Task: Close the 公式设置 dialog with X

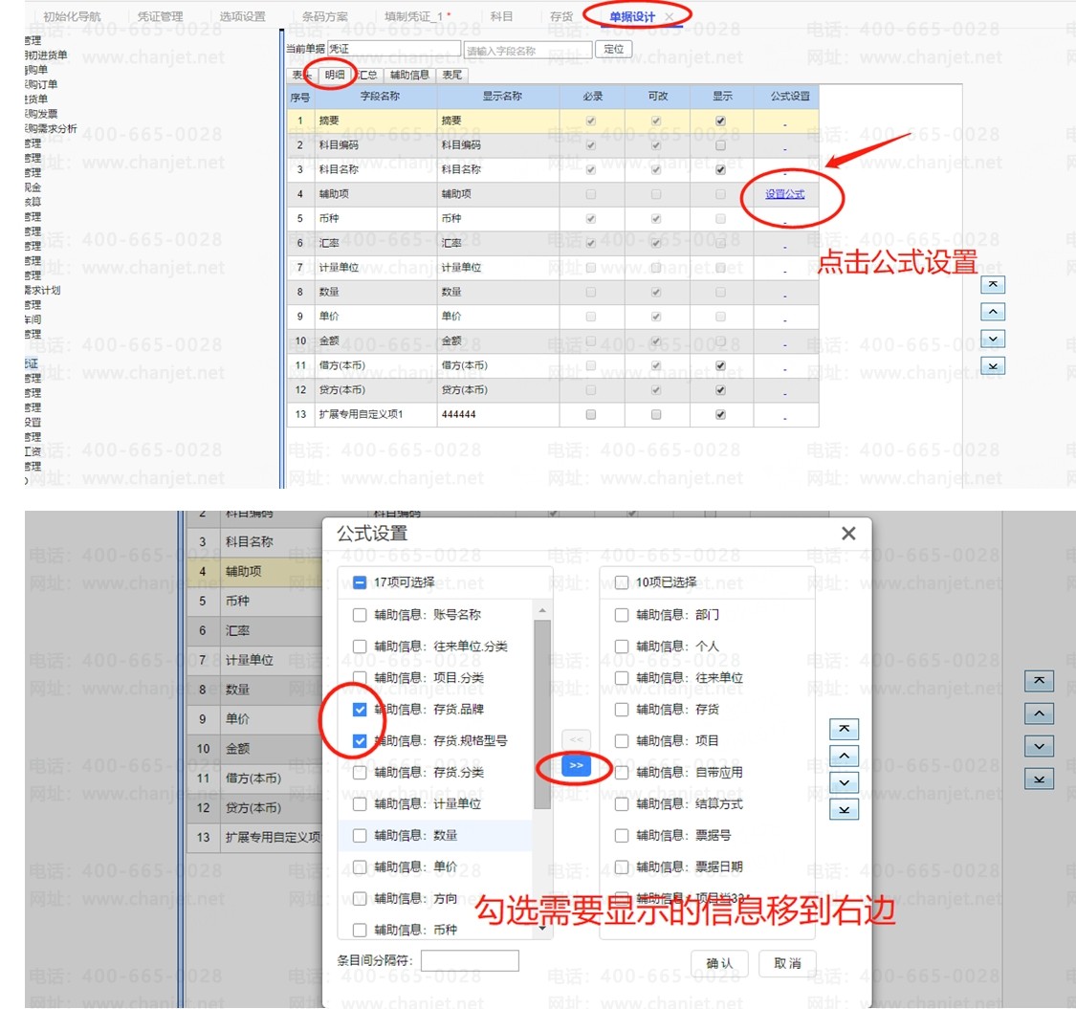Action: 847,534
